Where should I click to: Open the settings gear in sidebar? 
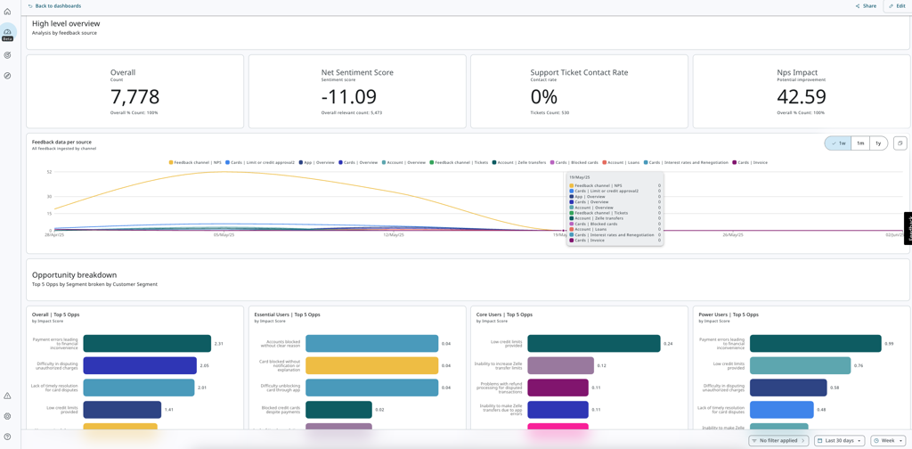7,416
